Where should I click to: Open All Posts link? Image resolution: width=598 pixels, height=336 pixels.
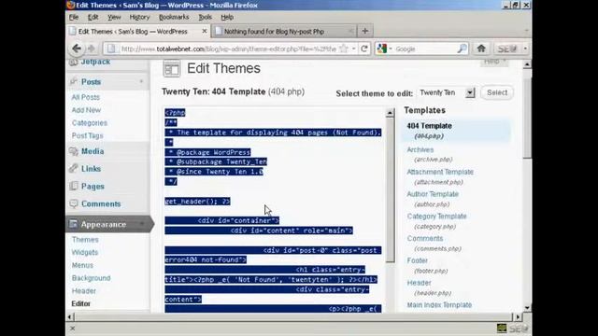click(85, 97)
